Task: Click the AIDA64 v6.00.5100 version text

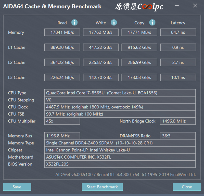Action: coord(125,174)
